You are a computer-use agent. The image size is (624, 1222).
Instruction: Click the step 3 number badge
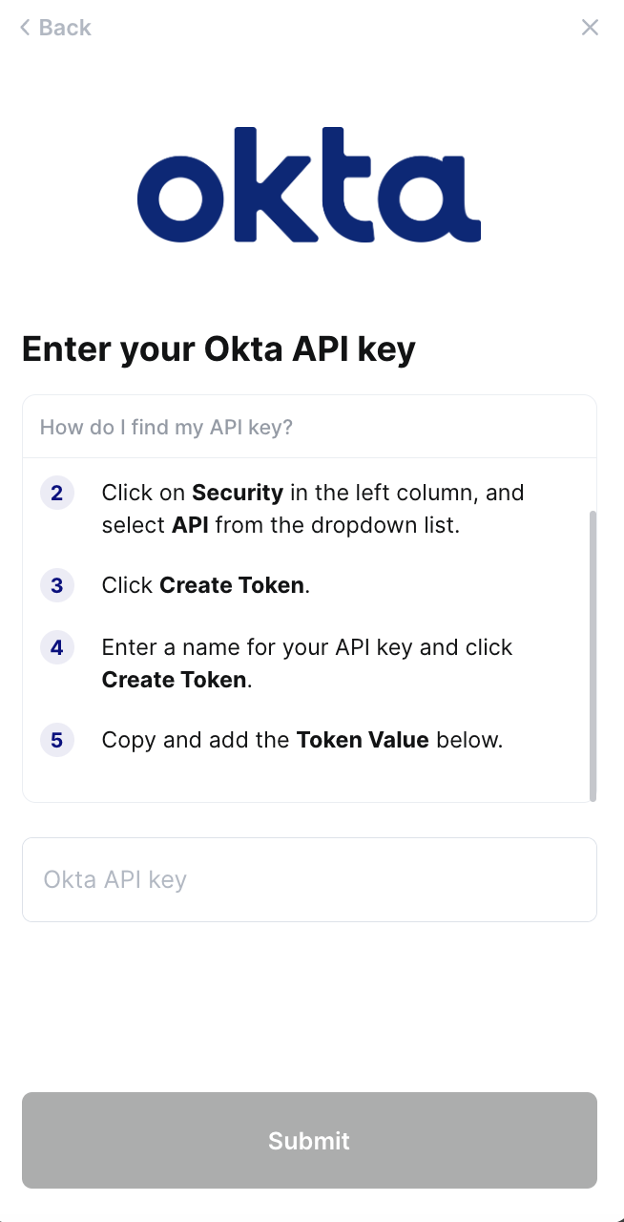[57, 585]
